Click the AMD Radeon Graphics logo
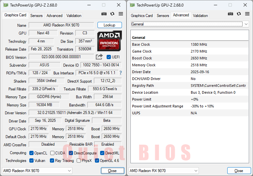253x176 pixels. tap(110, 40)
